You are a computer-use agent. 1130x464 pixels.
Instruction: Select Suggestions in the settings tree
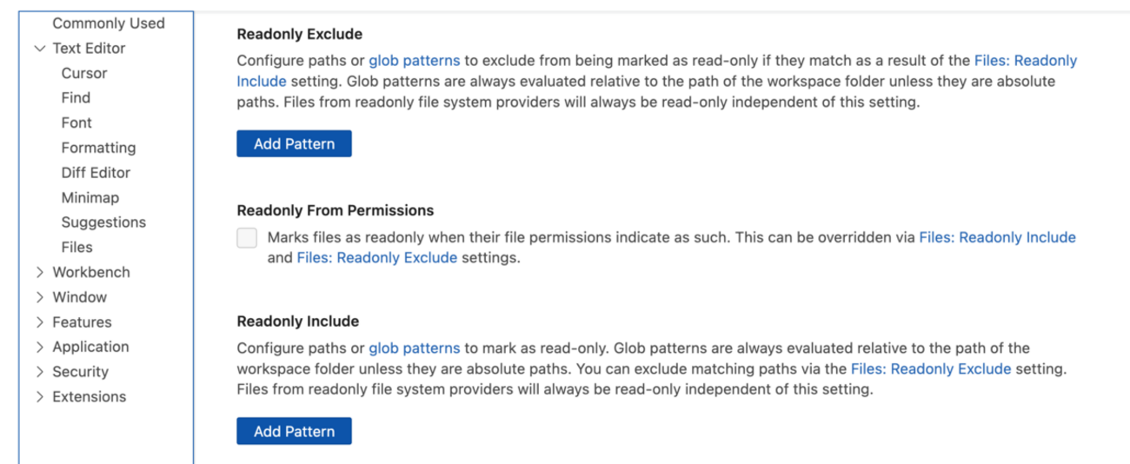coord(103,222)
